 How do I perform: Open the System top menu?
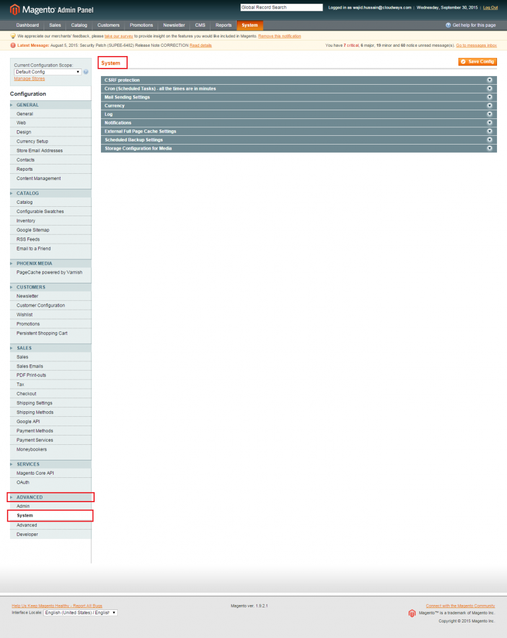250,25
